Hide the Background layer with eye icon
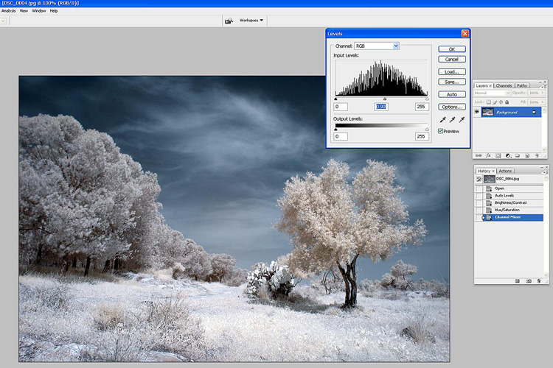Viewport: 553px width, 368px height. point(478,112)
